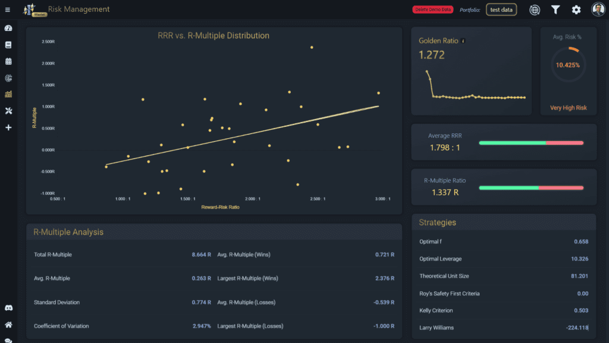Click the Avg. Risk % circular gauge
Image resolution: width=609 pixels, height=343 pixels.
click(568, 65)
